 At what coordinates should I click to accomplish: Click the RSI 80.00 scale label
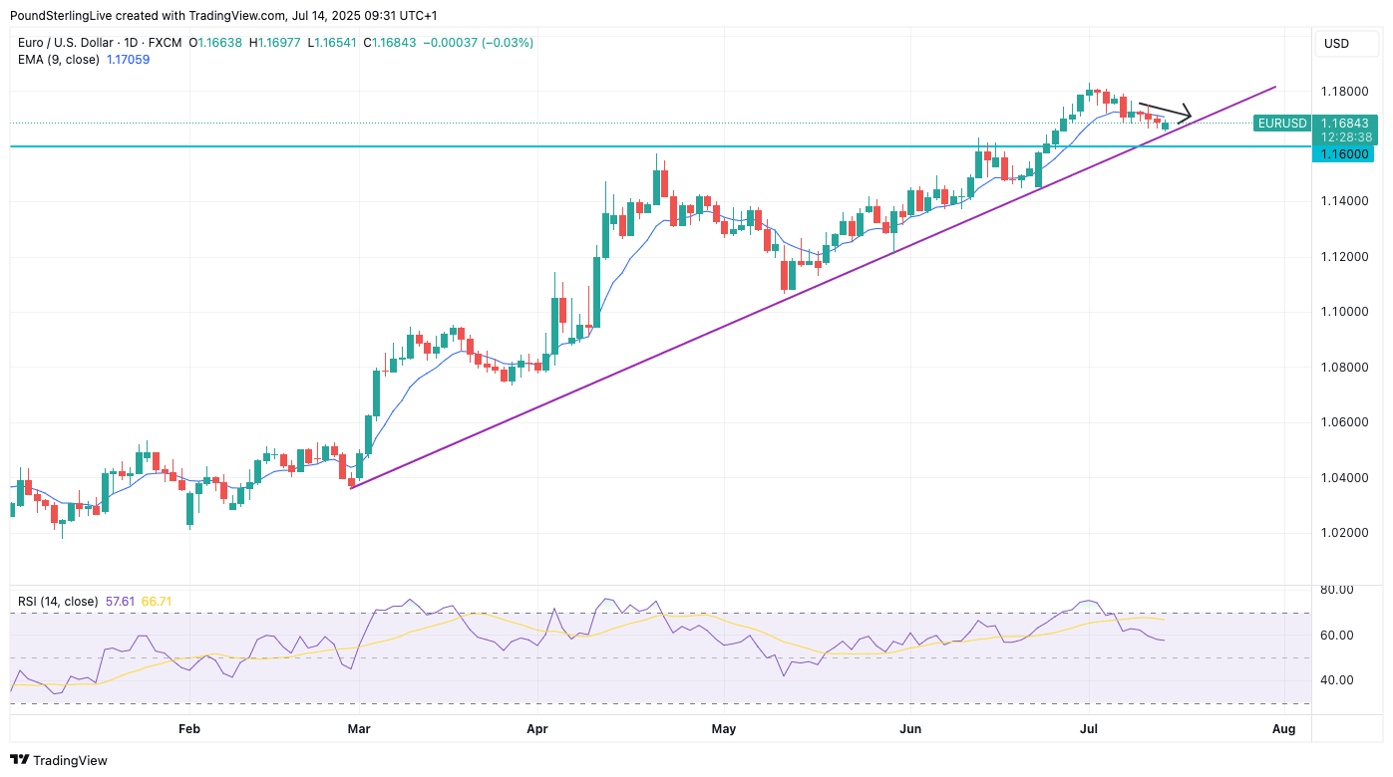[1336, 590]
